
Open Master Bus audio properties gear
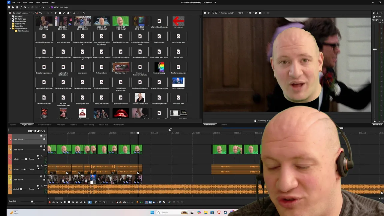373,13
